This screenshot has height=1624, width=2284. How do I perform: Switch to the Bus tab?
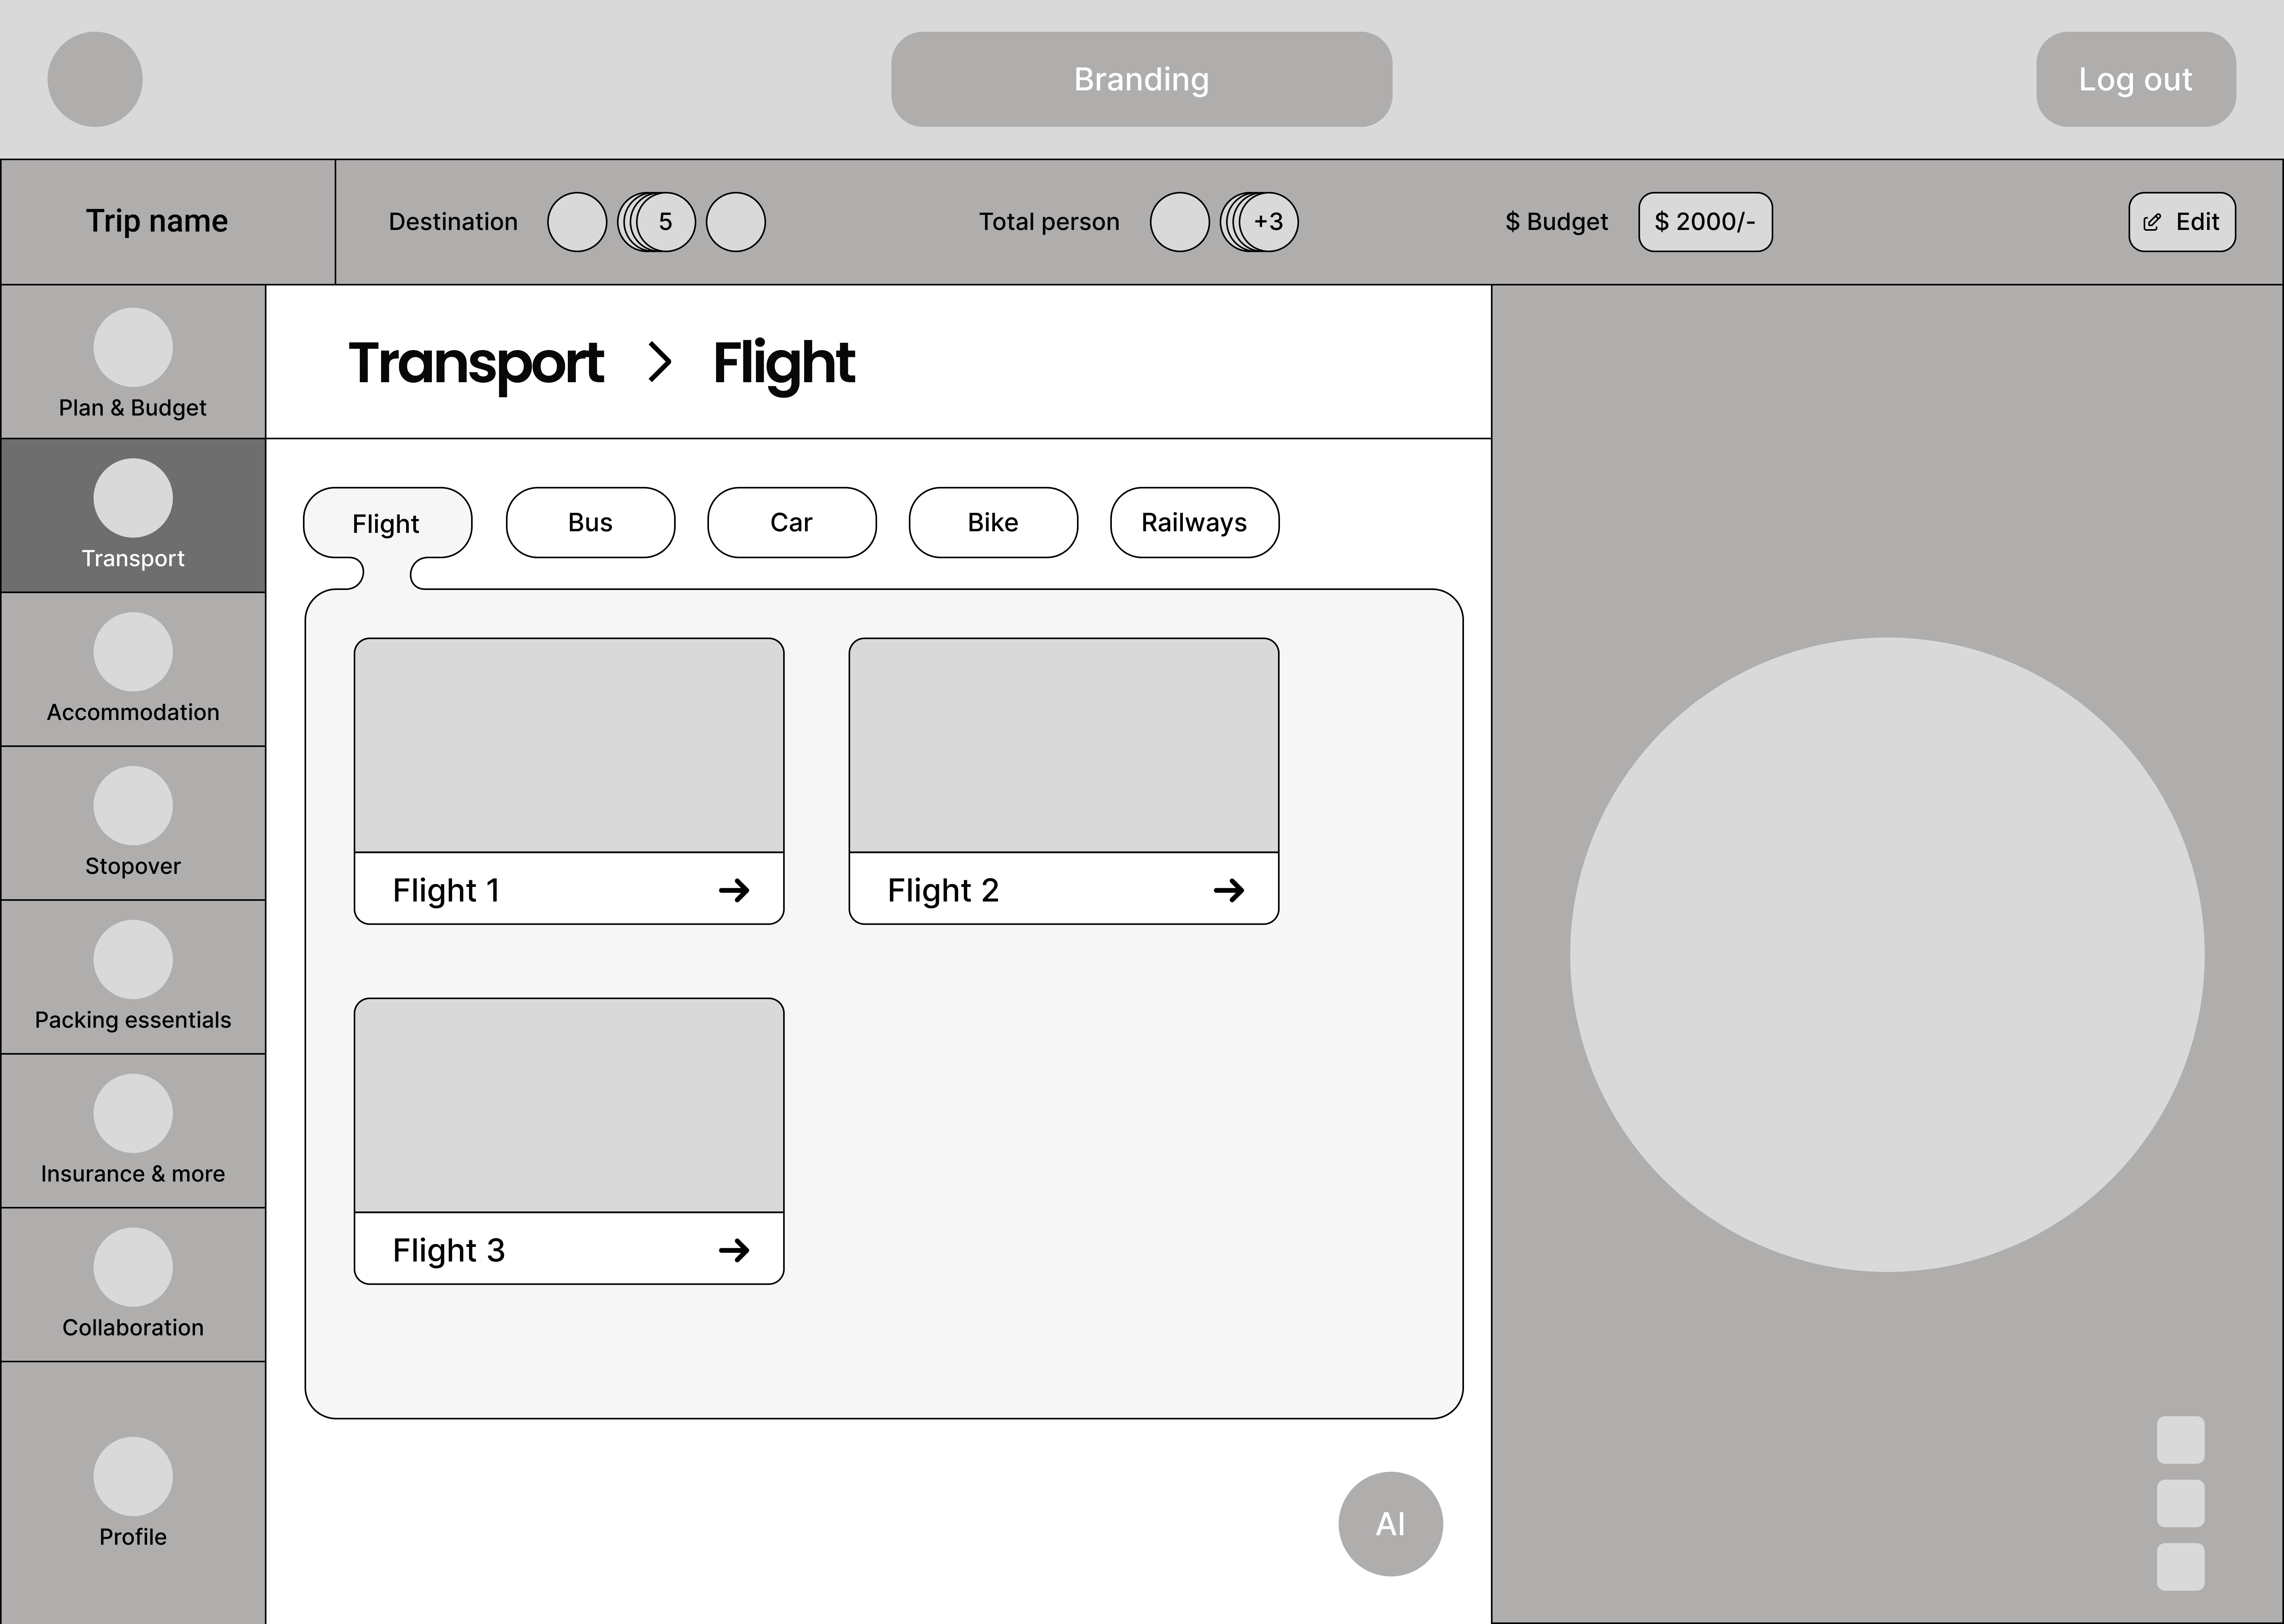pos(590,523)
